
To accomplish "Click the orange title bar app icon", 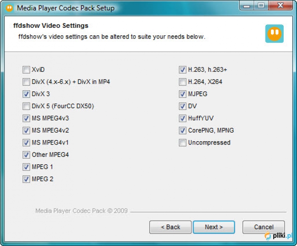I will point(9,8).
